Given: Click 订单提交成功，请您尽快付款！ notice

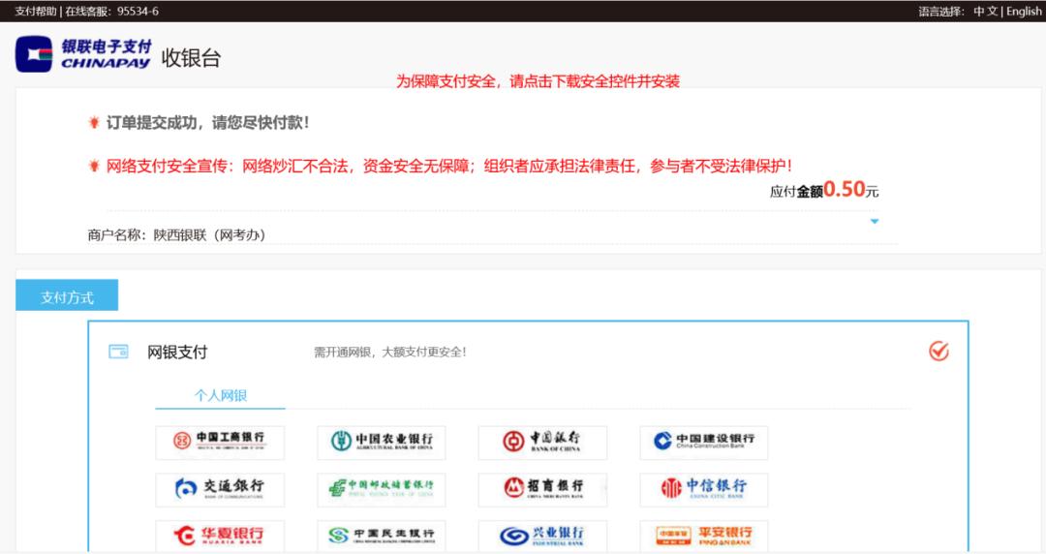Looking at the screenshot, I should pos(207,123).
